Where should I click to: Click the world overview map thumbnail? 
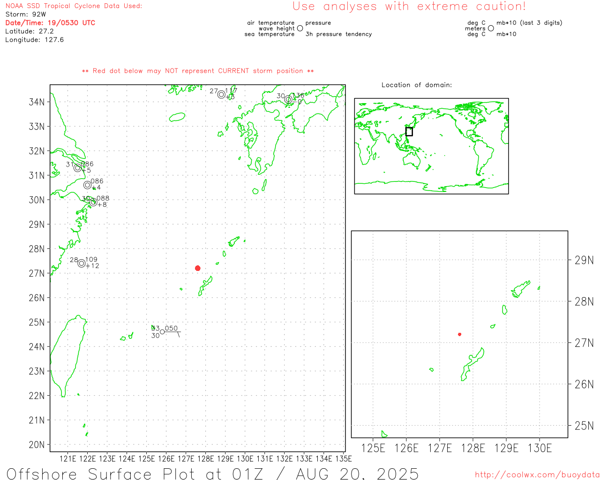tap(431, 146)
